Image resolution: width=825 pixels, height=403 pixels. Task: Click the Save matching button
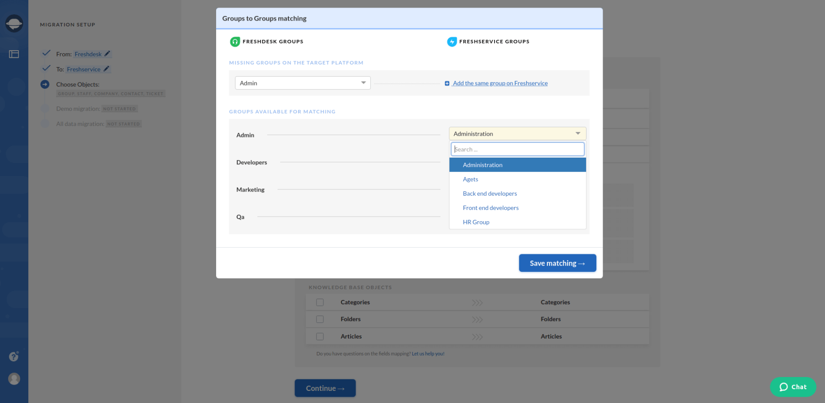(557, 263)
